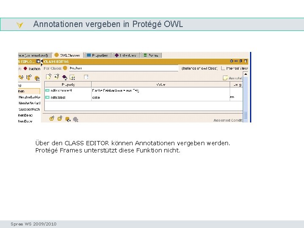
Task: Collapse the explorer panel using the left arrow
Action: 42,61
